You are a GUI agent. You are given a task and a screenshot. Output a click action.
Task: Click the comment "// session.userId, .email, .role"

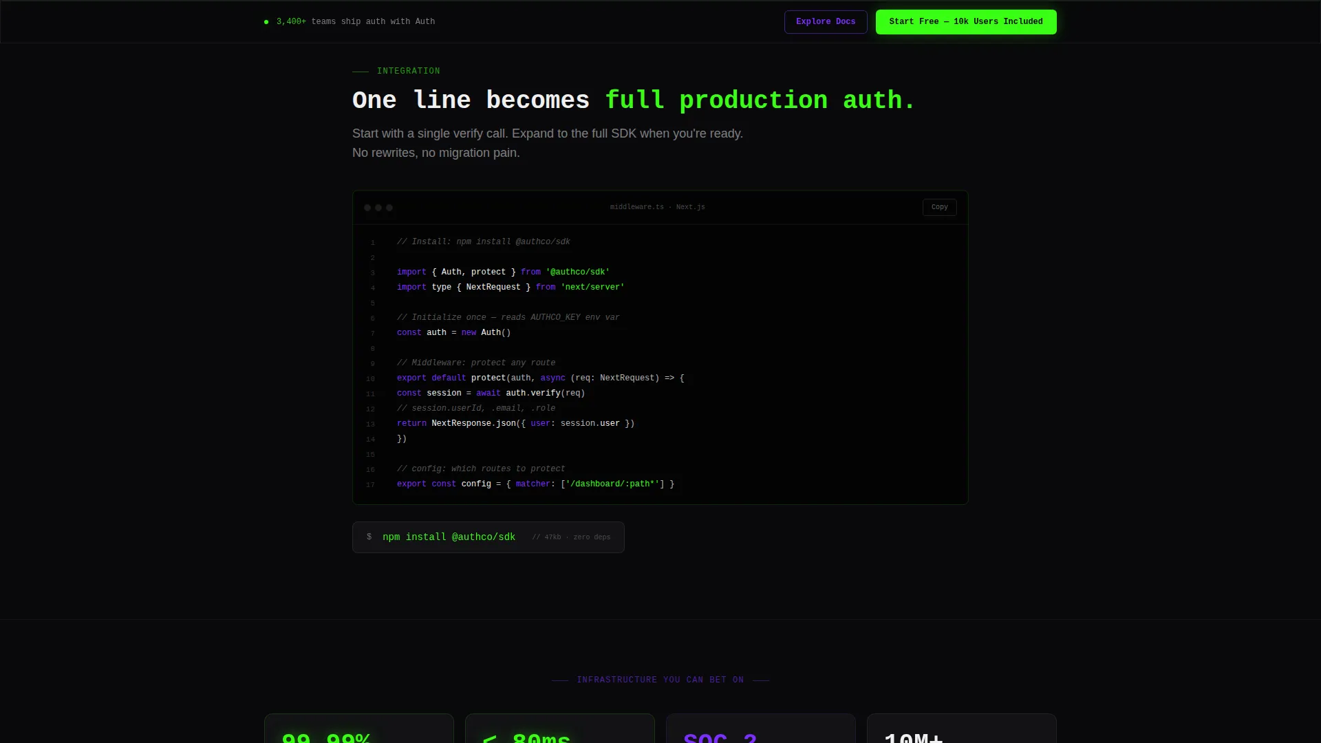pos(476,409)
